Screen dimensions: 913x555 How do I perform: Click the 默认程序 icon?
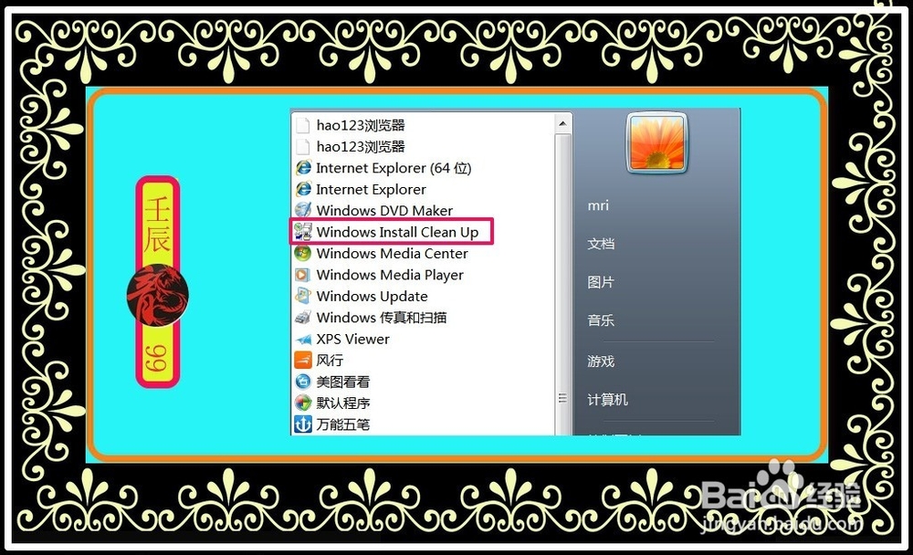tap(303, 403)
